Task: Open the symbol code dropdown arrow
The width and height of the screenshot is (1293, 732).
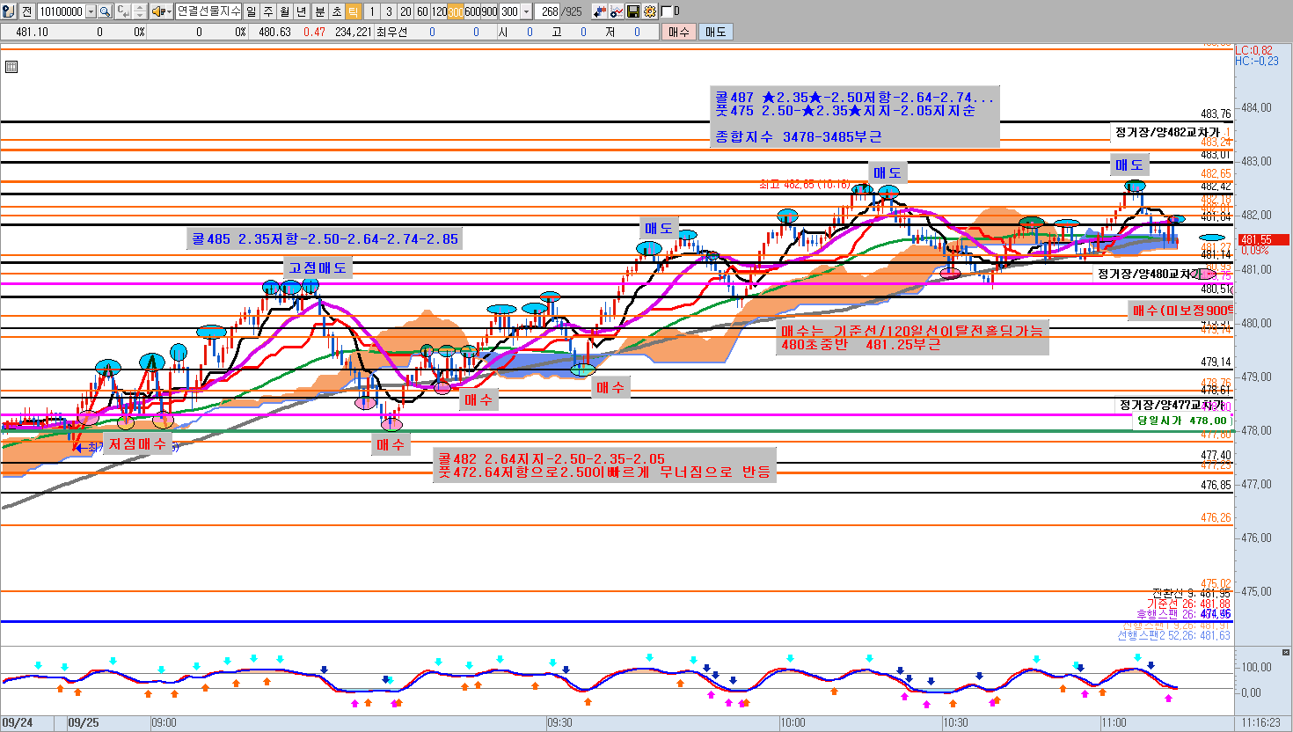Action: [x=91, y=11]
